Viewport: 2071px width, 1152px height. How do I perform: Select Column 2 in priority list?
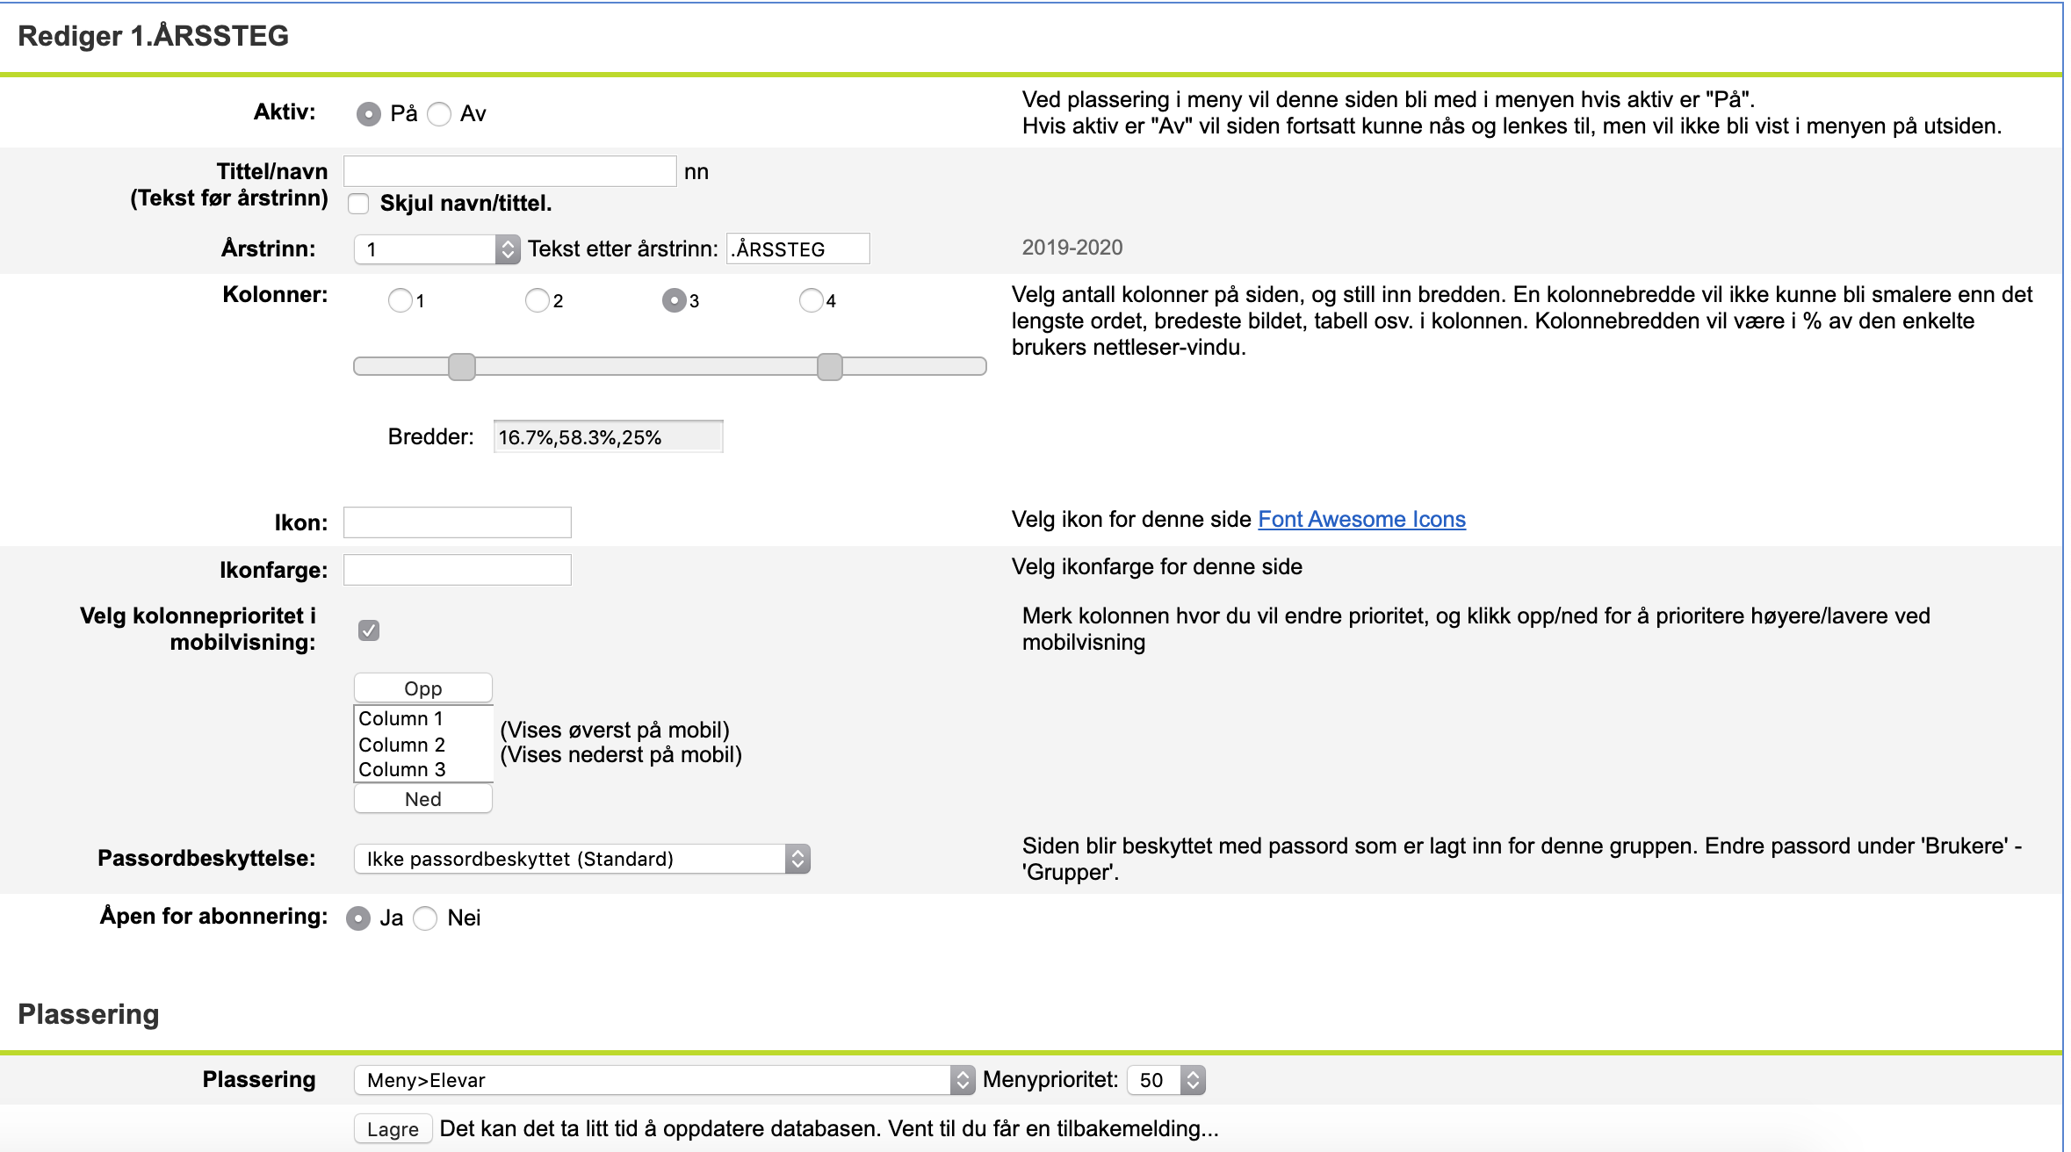(402, 745)
